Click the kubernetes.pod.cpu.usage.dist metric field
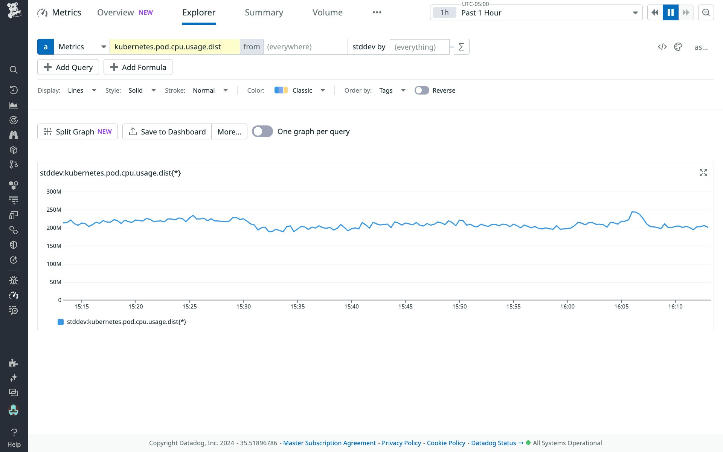Screen dimensions: 723x452 click(x=174, y=47)
